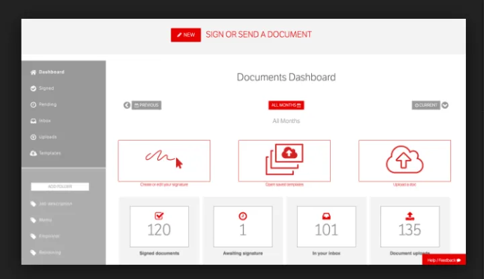Expand the down-arrow beside Current
484x279 pixels.
445,106
